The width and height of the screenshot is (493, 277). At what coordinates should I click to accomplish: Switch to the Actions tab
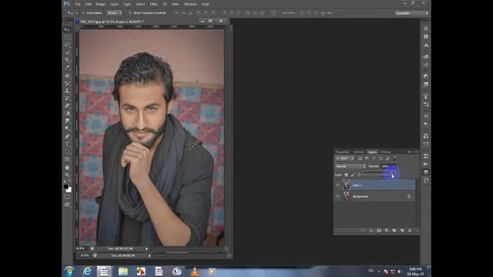pyautogui.click(x=358, y=152)
